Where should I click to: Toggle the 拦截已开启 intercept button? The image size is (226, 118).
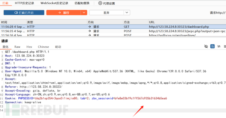24,12
